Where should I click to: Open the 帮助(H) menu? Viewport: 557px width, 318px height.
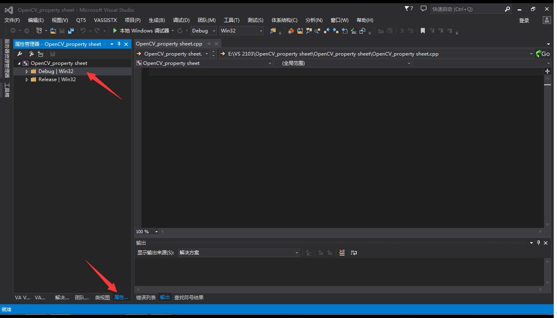(x=365, y=20)
